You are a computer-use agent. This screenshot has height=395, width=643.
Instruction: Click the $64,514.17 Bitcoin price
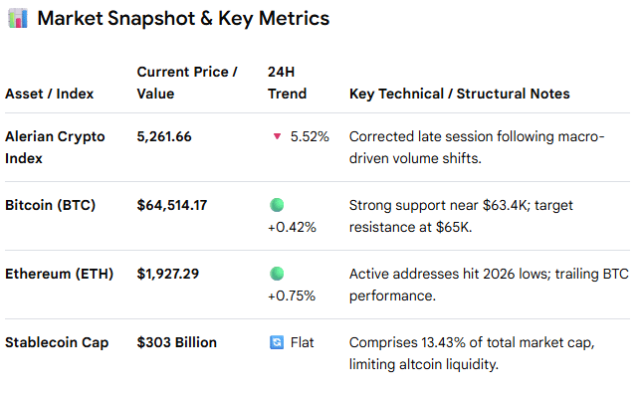tap(172, 205)
